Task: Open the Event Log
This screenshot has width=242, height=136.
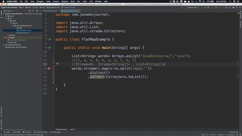Action: tap(234, 132)
